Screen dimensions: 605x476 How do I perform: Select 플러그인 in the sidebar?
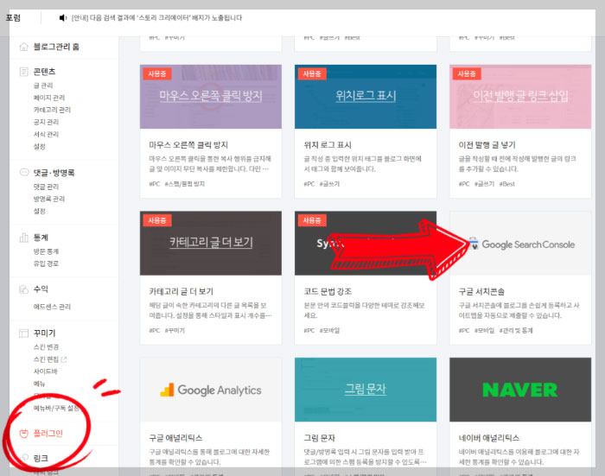pyautogui.click(x=48, y=433)
